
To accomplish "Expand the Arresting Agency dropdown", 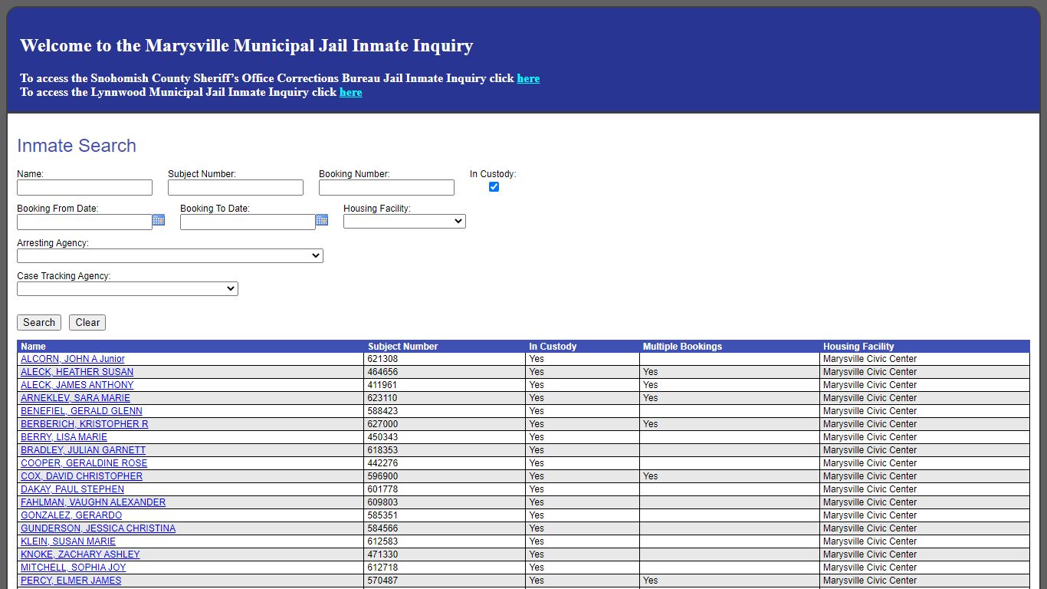I will pos(170,255).
